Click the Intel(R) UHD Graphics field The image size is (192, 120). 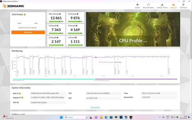pos(48,102)
